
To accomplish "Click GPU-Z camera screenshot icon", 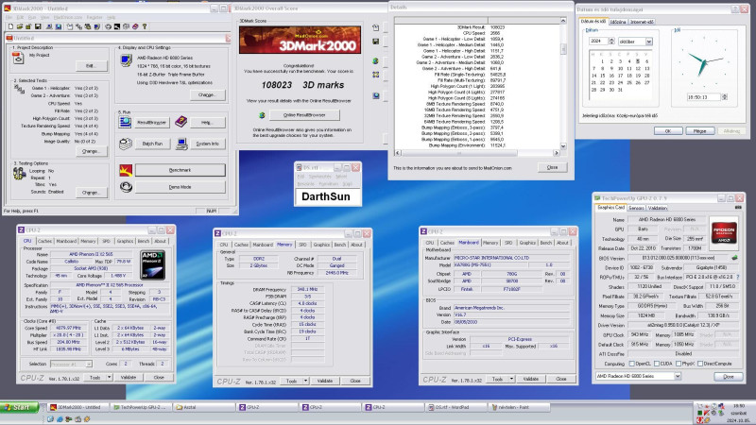I will (738, 208).
